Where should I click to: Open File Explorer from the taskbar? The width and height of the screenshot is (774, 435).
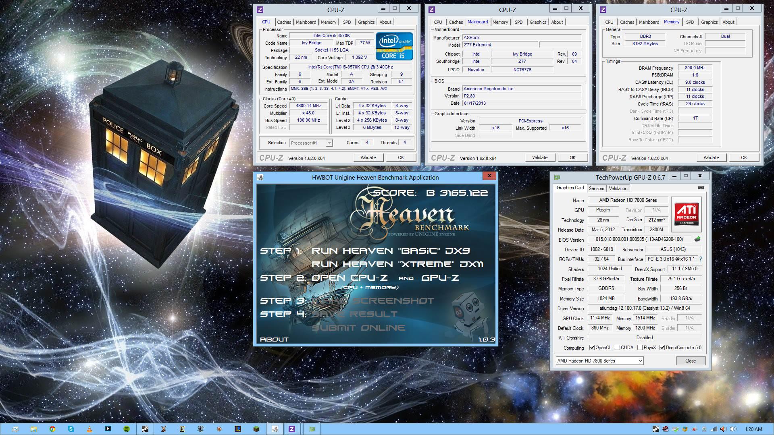[x=34, y=429]
